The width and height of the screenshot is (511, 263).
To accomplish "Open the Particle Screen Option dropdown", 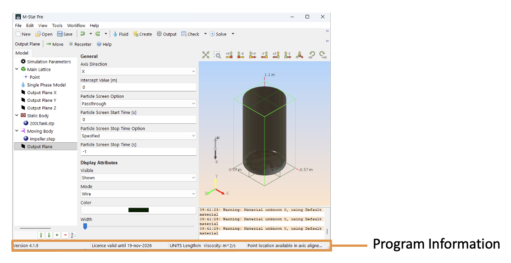I will click(138, 104).
